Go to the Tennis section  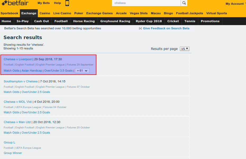pyautogui.click(x=190, y=21)
